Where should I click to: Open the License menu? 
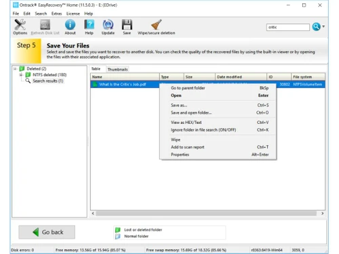click(73, 14)
